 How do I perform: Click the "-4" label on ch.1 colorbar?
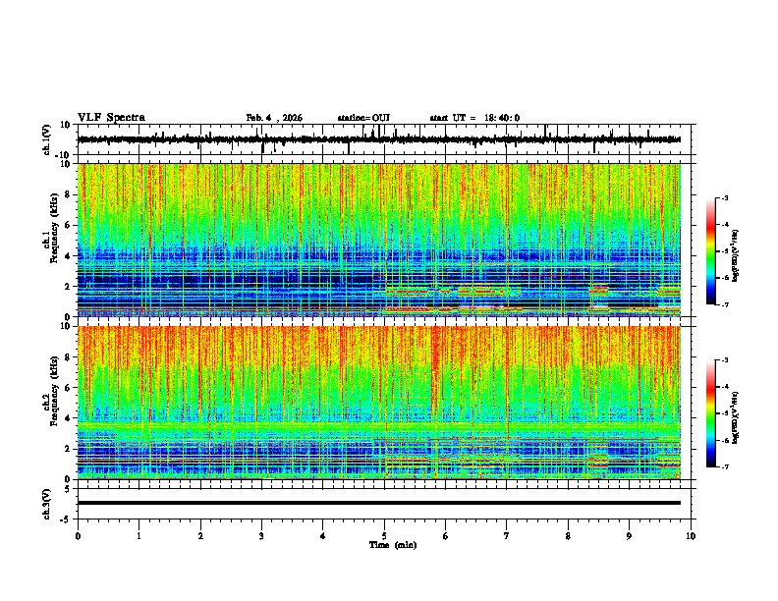click(725, 225)
